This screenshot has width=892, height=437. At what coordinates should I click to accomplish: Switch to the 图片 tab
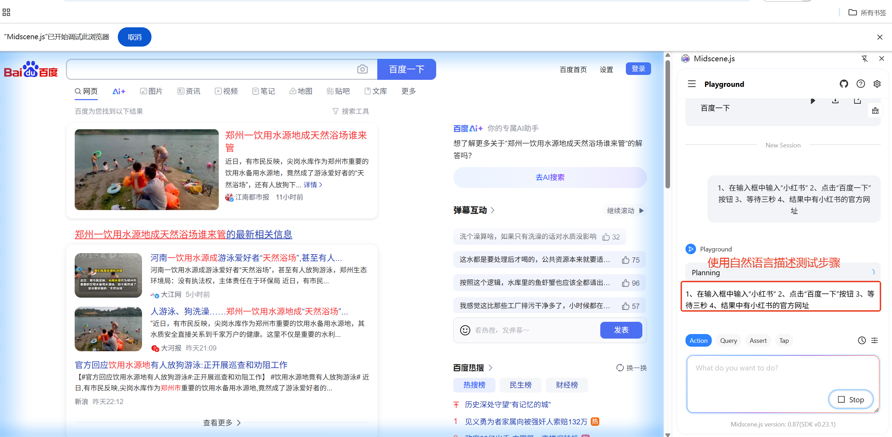(151, 91)
